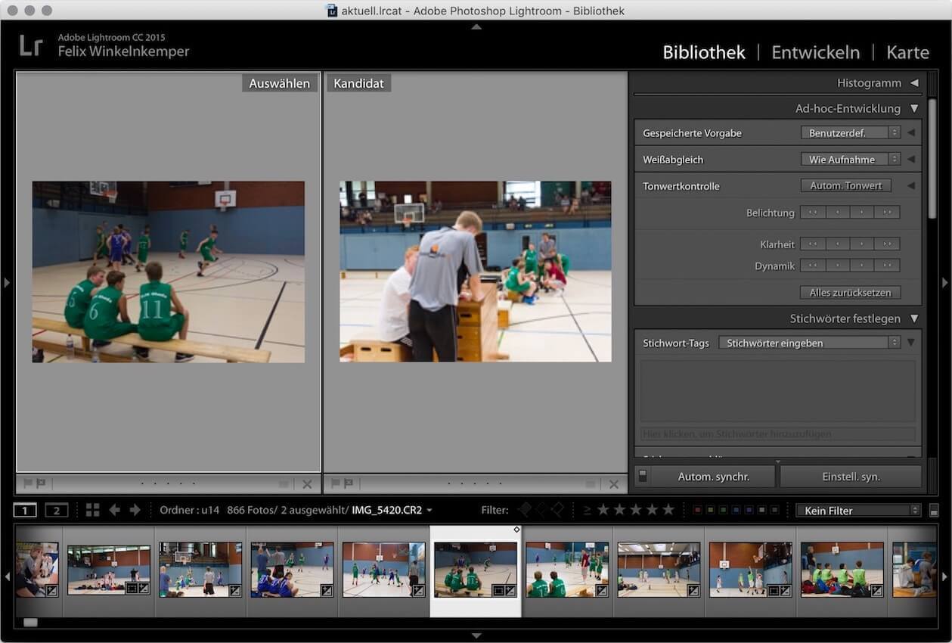Screen dimensions: 952x643
Task: Toggle the Autom. synchr. switch
Action: click(x=643, y=476)
